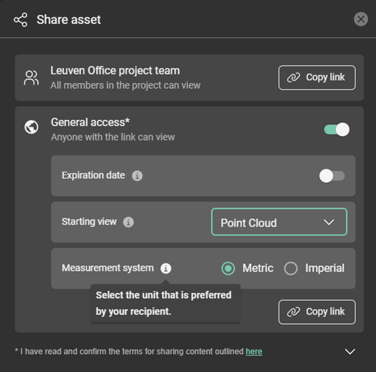Copy link for Leuven Office project team
The width and height of the screenshot is (376, 372).
[x=317, y=78]
